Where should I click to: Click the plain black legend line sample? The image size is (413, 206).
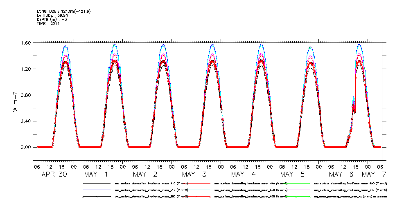(97, 183)
